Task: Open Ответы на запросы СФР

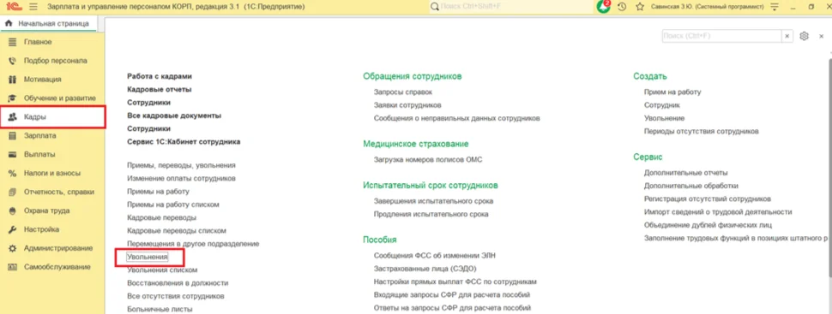Action: 452,308
